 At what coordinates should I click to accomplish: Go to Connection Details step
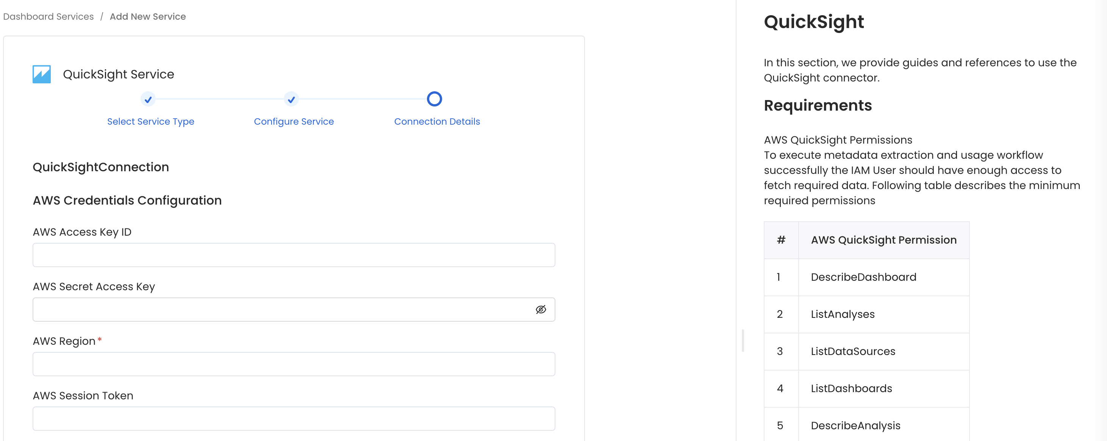point(436,121)
